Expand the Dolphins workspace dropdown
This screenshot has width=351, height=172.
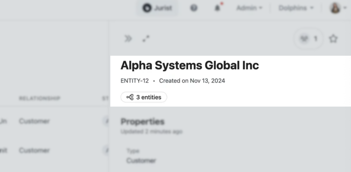click(296, 8)
